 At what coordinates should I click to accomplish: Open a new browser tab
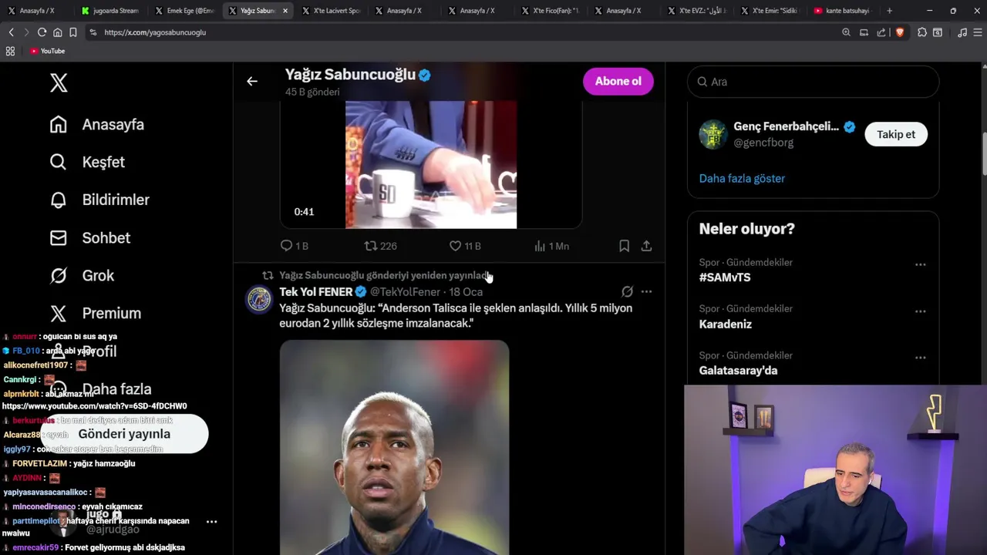point(889,11)
